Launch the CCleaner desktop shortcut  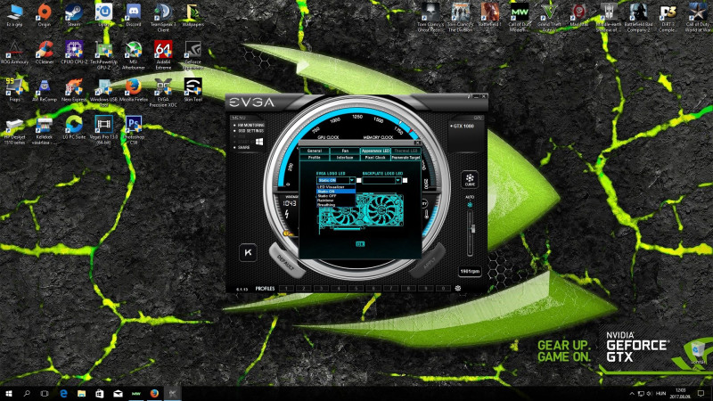[44, 53]
